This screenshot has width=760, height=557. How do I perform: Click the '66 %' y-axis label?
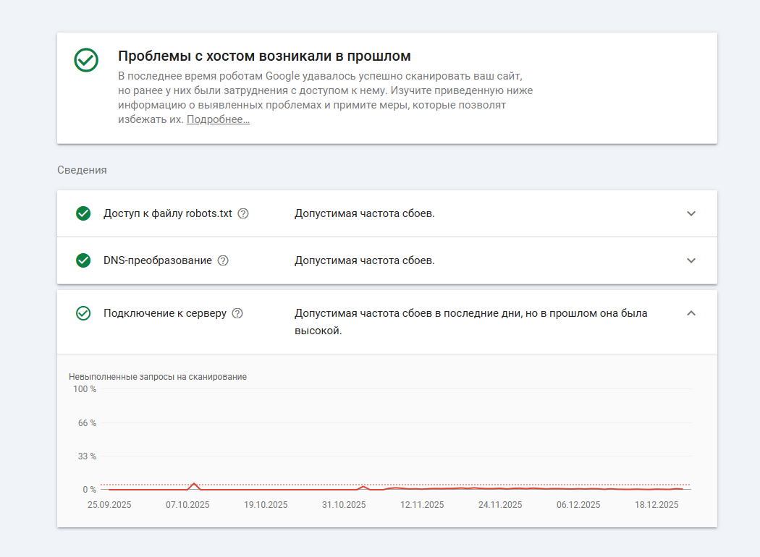88,423
